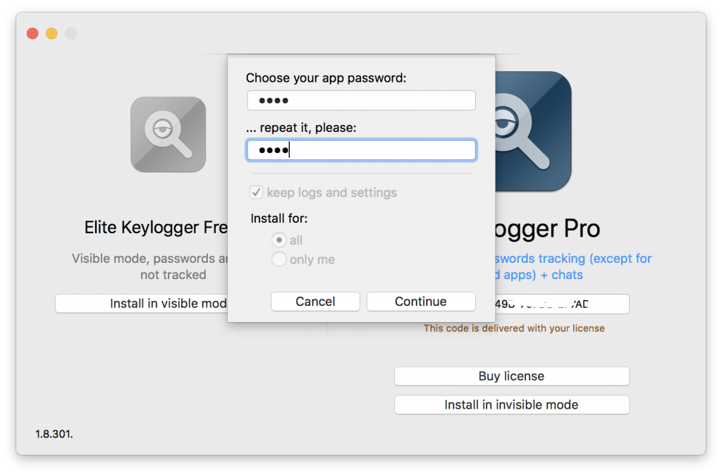This screenshot has width=722, height=475.
Task: Click "Install in invisible mode" button
Action: [512, 405]
